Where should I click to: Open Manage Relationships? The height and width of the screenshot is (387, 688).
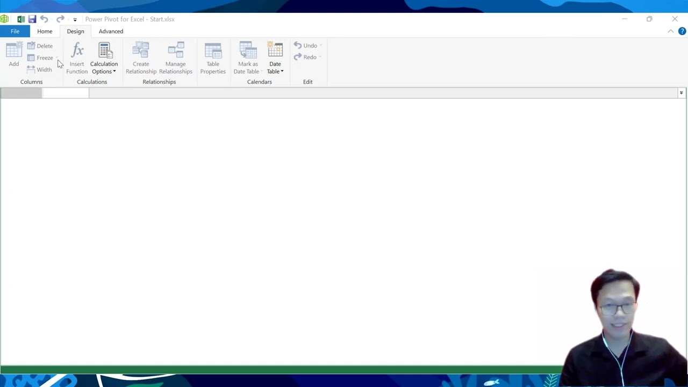click(x=176, y=58)
